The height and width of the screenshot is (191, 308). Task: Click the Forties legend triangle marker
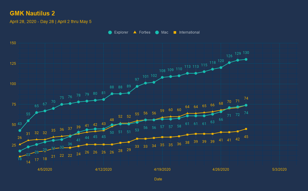[x=135, y=32]
